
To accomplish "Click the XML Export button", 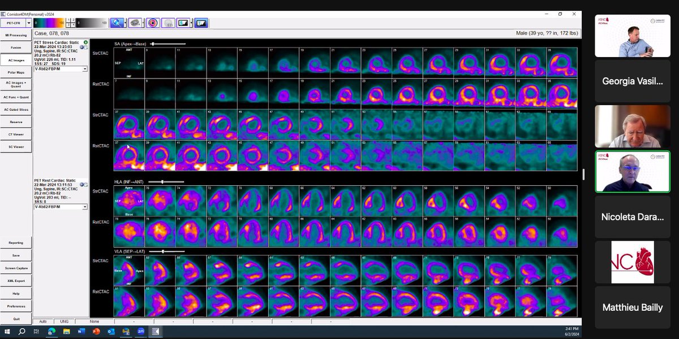I will (x=16, y=281).
